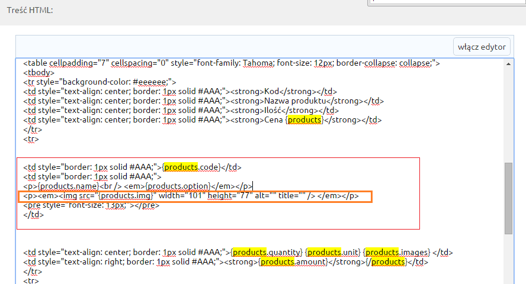Click the highlighted products.unit placeholder
Image resolution: width=526 pixels, height=284 pixels.
333,252
